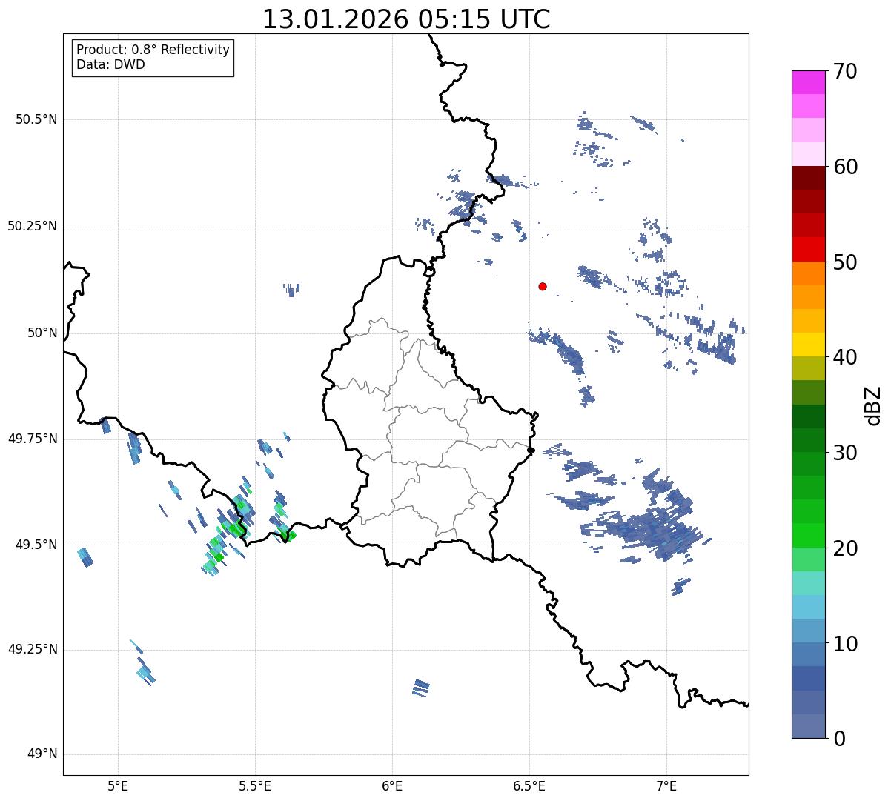Click the 50.25°N latitude label
The height and width of the screenshot is (801, 891).
(x=32, y=226)
